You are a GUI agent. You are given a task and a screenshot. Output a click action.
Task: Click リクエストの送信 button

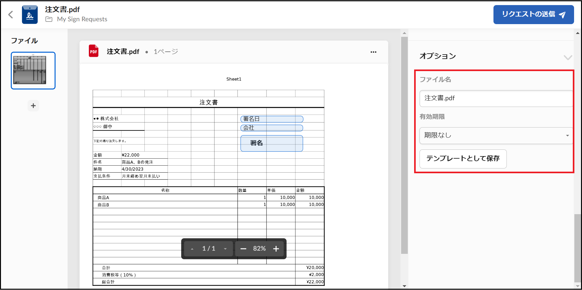pyautogui.click(x=533, y=15)
